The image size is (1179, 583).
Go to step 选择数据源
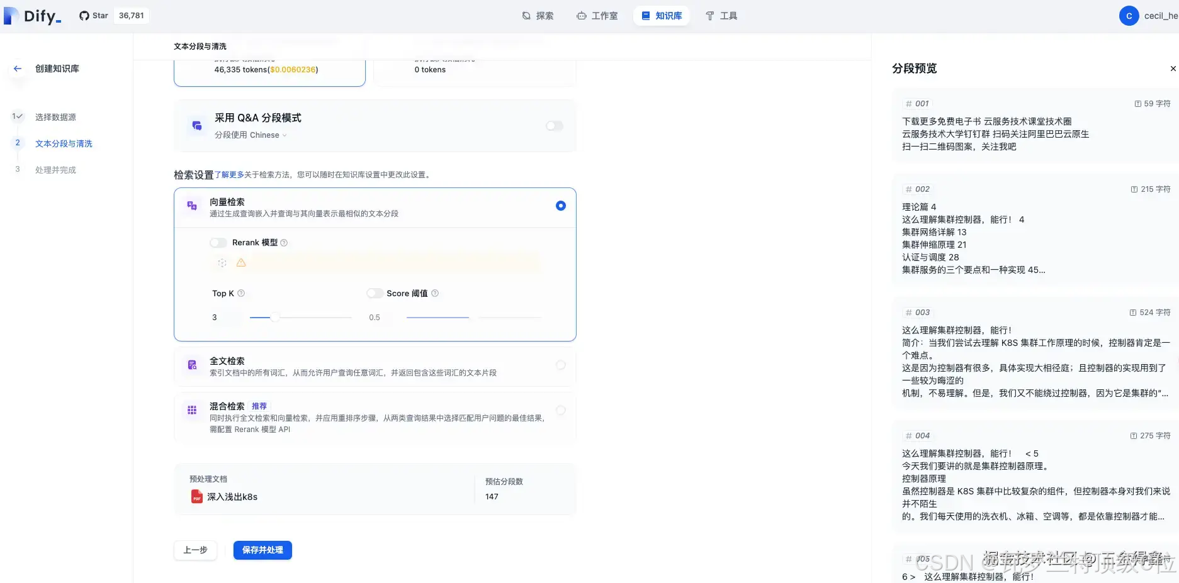[55, 117]
